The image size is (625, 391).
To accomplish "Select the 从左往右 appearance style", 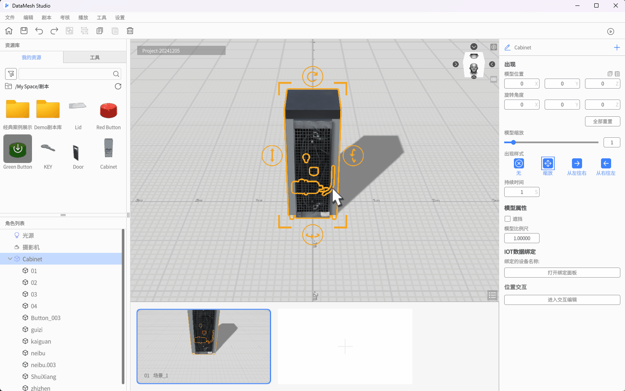I will pyautogui.click(x=577, y=163).
